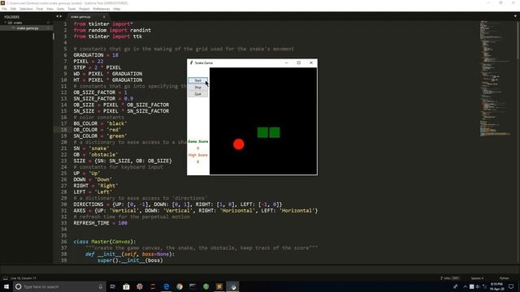Image resolution: width=520 pixels, height=292 pixels.
Task: Open Microsoft Edge from the taskbar
Action: click(166, 286)
